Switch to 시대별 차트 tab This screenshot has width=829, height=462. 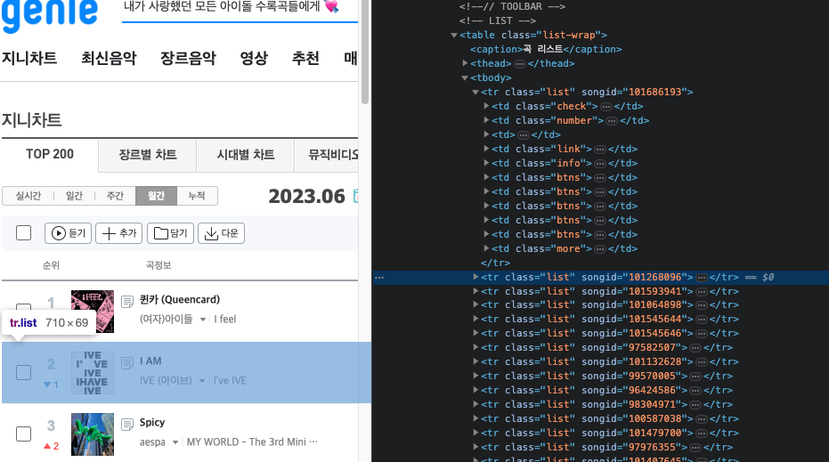(x=246, y=155)
